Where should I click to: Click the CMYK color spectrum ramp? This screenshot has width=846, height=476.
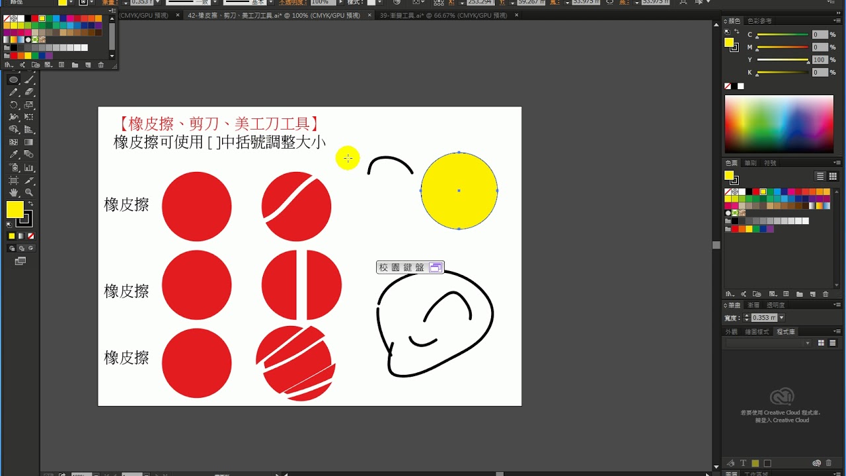pos(779,124)
